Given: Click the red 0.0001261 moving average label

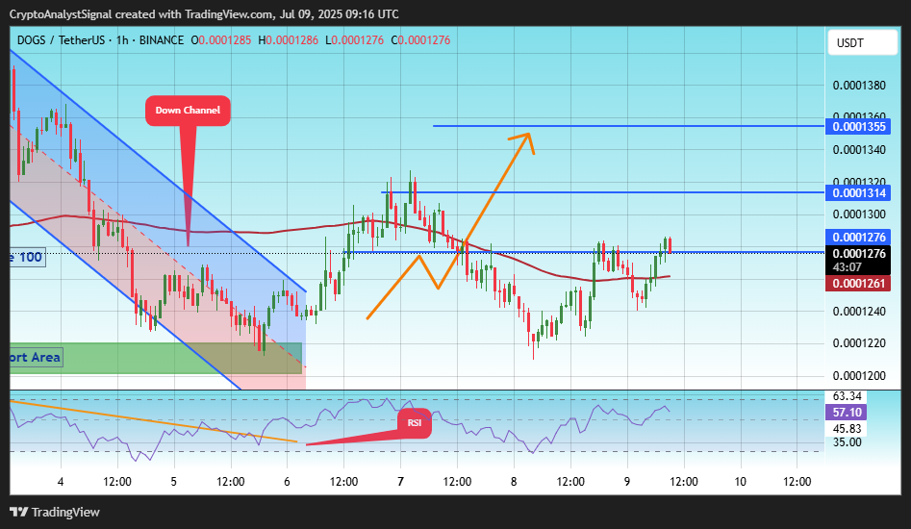Looking at the screenshot, I should (858, 284).
